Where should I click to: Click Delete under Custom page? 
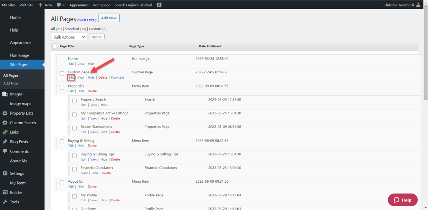coord(103,77)
